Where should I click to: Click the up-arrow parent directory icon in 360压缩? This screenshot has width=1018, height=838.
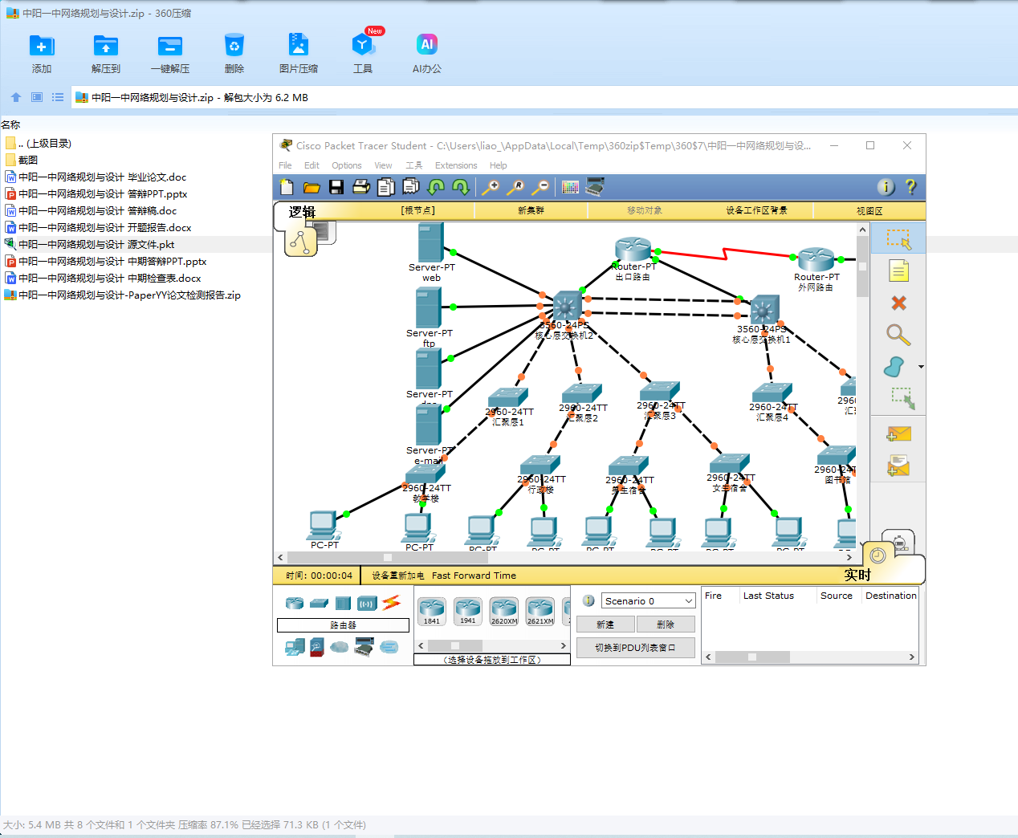[x=16, y=97]
